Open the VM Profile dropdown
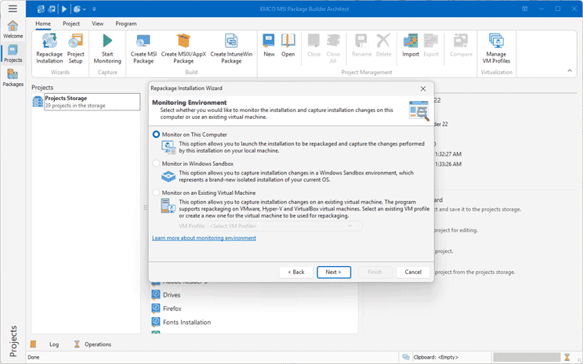Screen dimensions: 583x364 pos(284,226)
